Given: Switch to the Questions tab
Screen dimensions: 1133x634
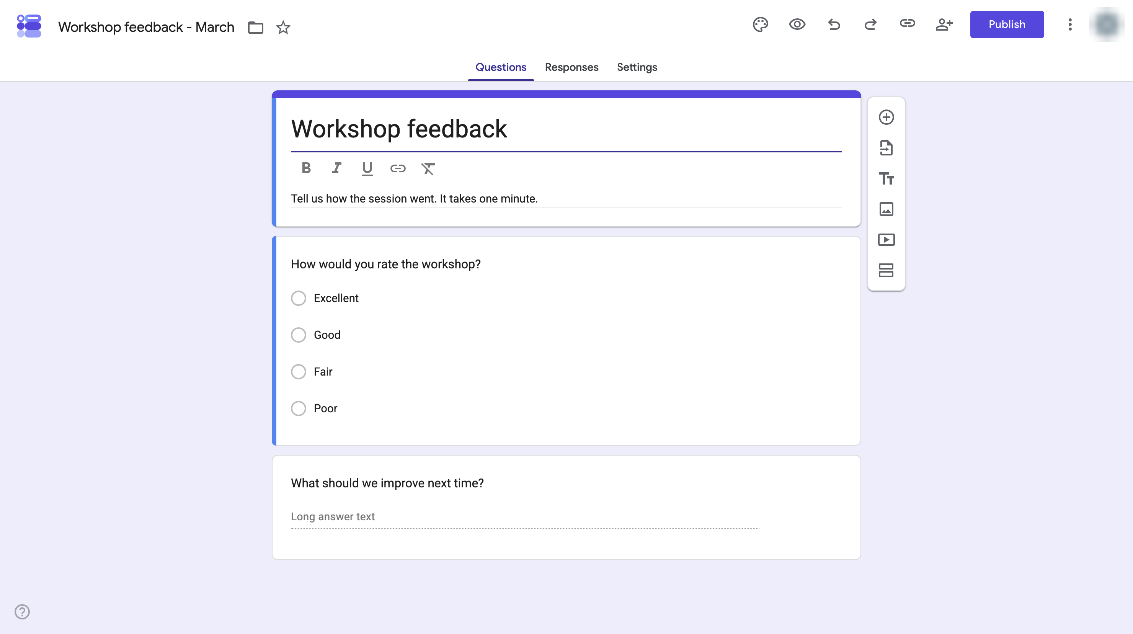Looking at the screenshot, I should [x=501, y=67].
